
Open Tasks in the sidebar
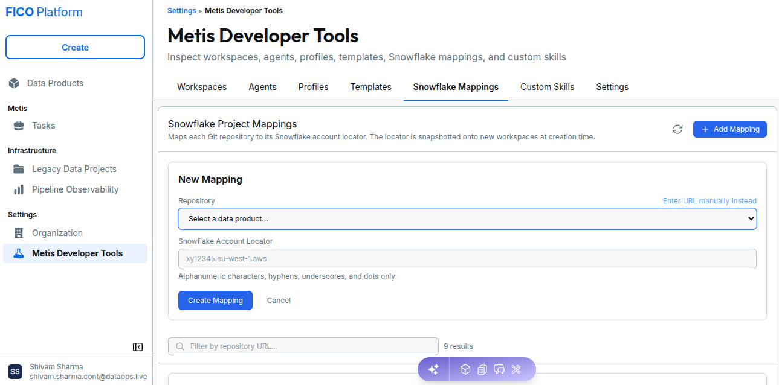[x=75, y=126]
